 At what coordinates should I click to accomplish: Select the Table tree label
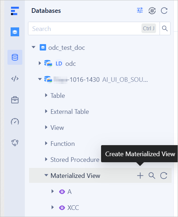click(58, 96)
